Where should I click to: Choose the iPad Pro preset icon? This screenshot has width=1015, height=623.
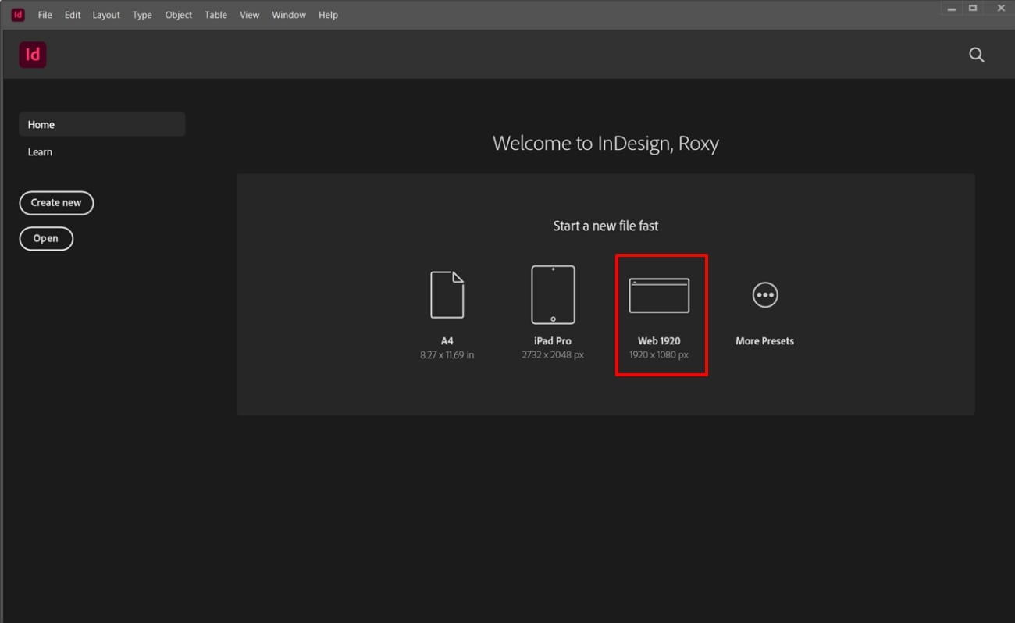[553, 294]
